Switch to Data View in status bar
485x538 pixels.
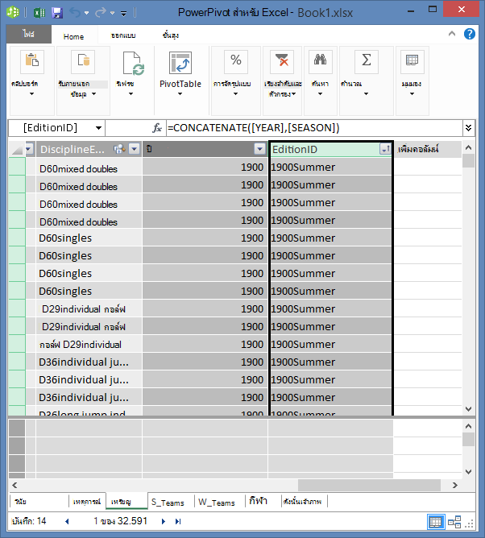436,522
